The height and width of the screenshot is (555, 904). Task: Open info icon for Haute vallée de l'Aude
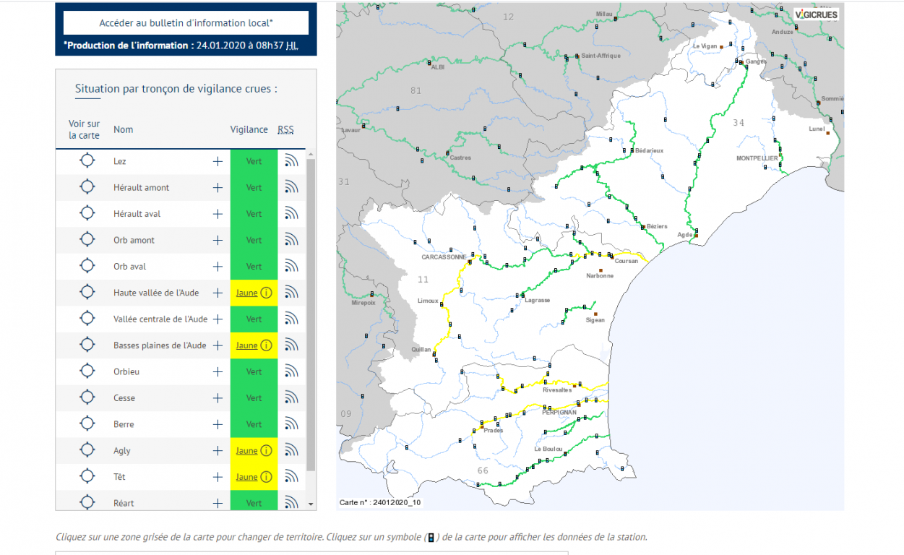(266, 293)
